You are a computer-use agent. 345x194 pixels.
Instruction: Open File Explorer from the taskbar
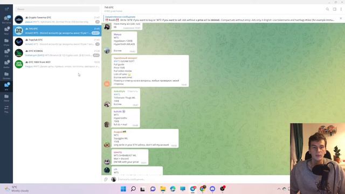[x=163, y=189]
